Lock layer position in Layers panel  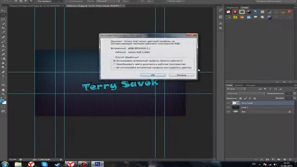coord(250,98)
